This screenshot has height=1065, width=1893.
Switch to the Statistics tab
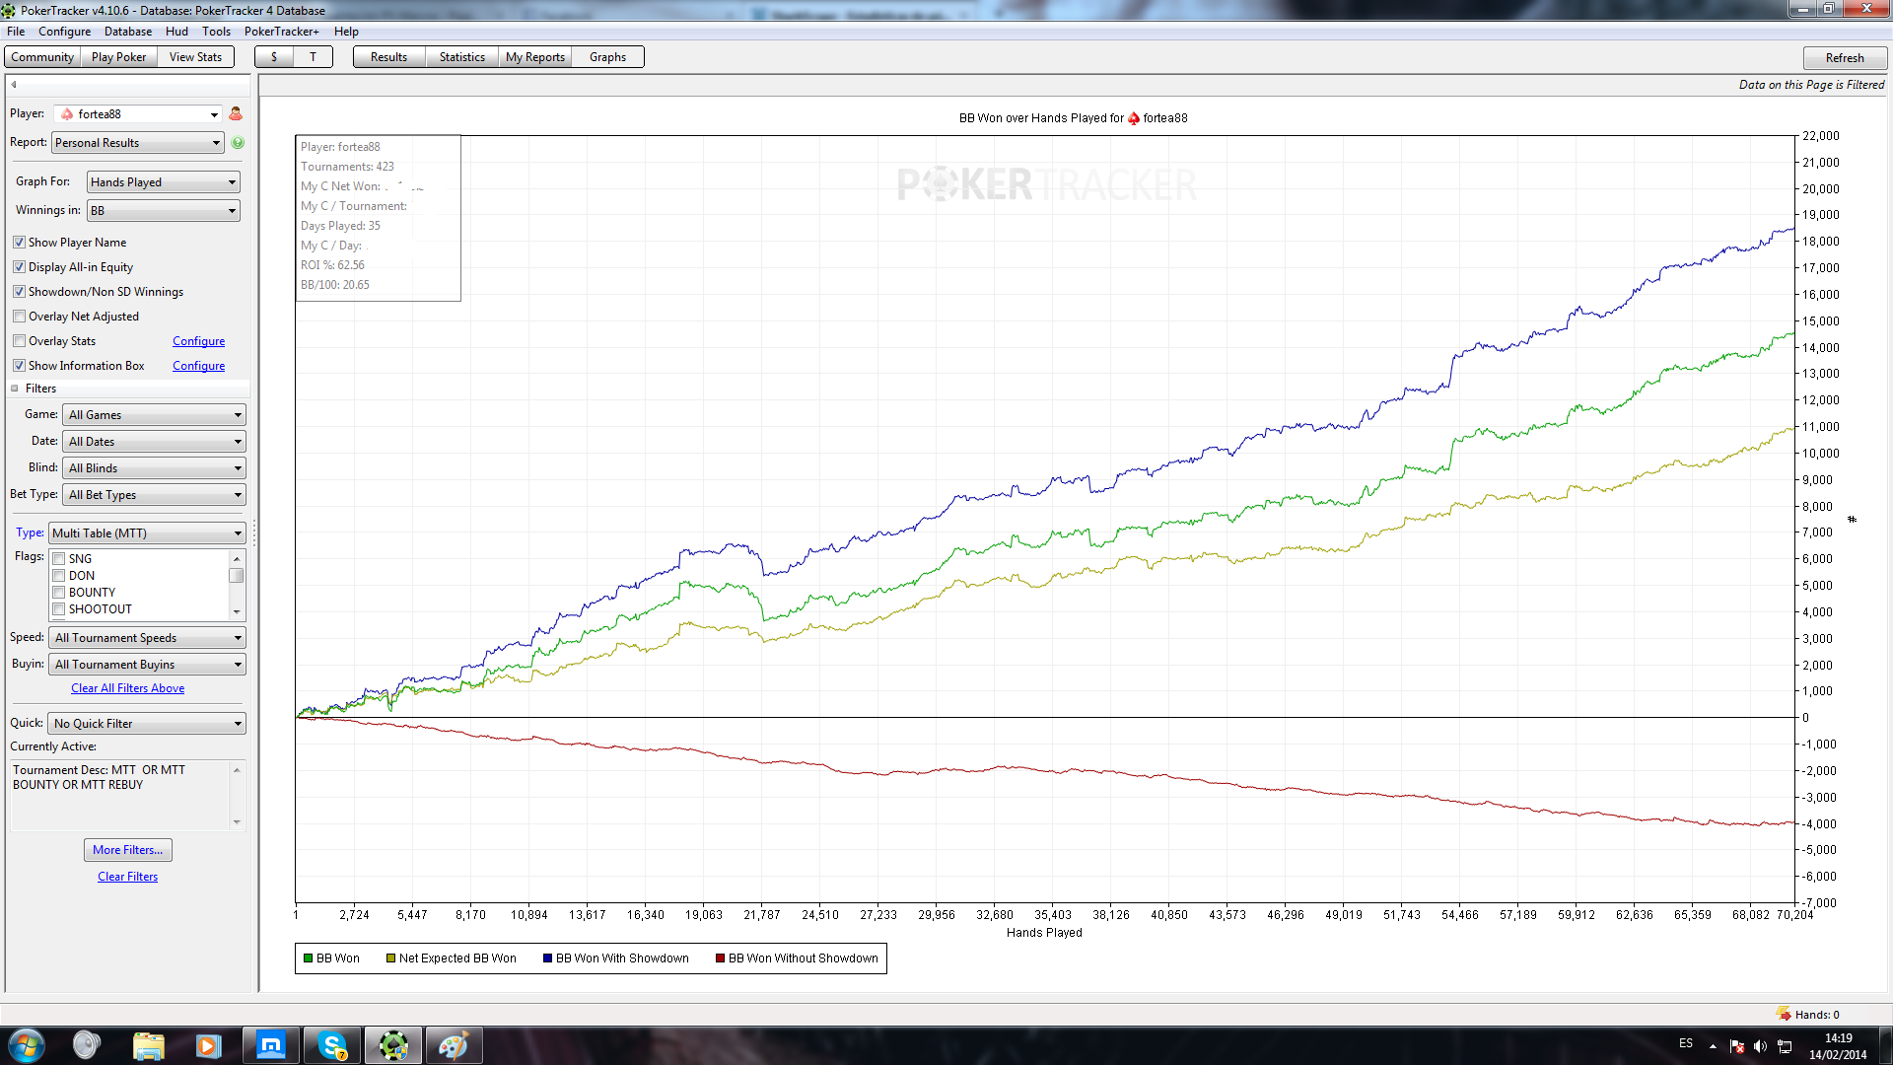pyautogui.click(x=462, y=57)
